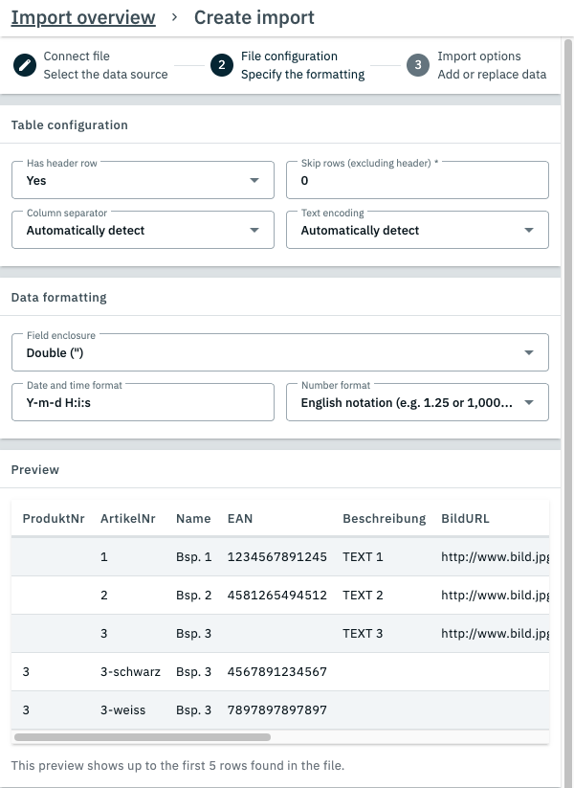Click the EAN column header

(x=240, y=519)
